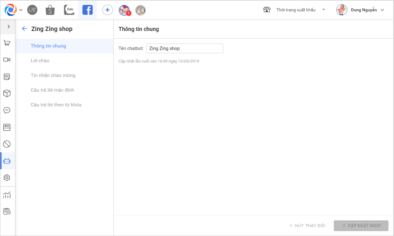Expand the collapsed left sidebar
Viewport: 394px width, 236px height.
click(x=9, y=27)
